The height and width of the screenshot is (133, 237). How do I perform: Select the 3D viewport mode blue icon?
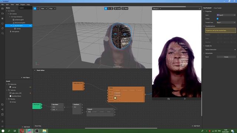point(35,8)
